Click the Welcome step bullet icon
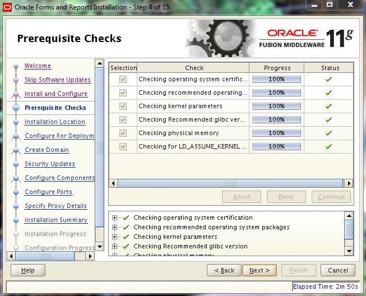Screen dimensions: 366x296 [x=16, y=66]
